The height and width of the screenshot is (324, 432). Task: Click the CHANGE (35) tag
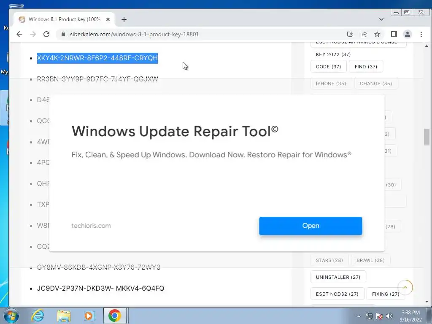point(376,84)
